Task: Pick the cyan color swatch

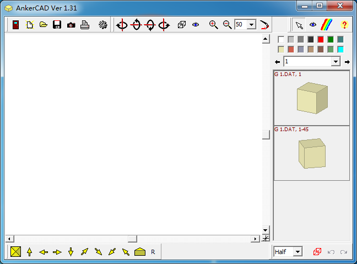Action: 340,50
